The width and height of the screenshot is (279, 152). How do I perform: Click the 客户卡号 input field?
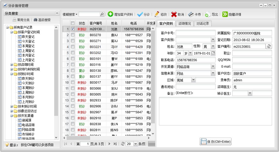(x=196, y=33)
